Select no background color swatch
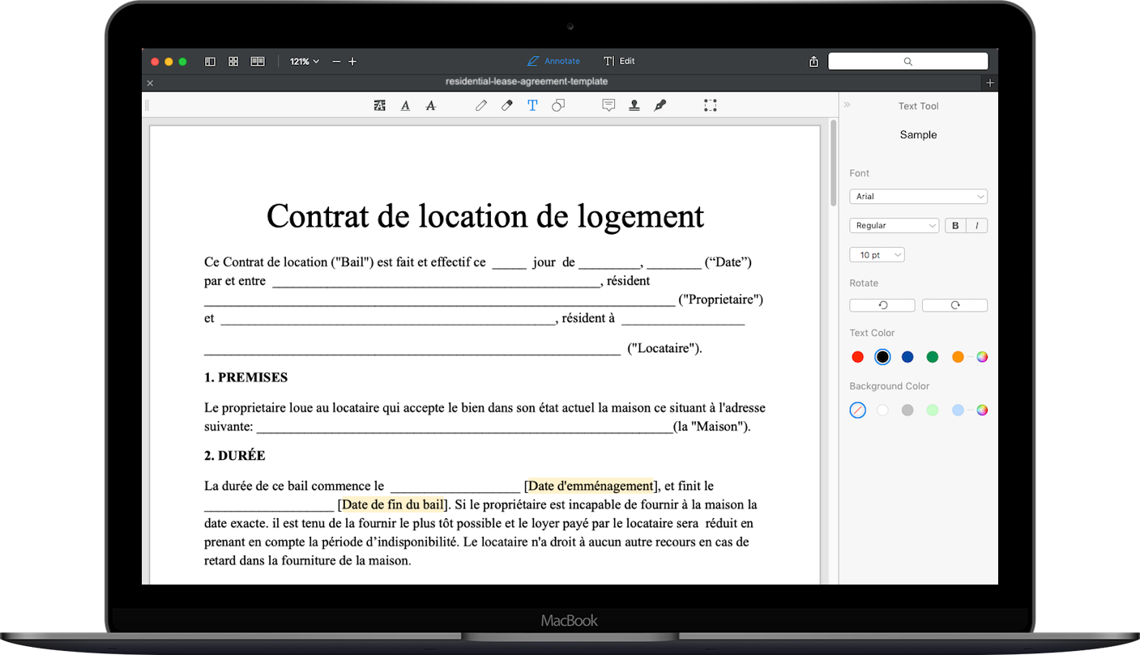The image size is (1140, 655). [858, 410]
